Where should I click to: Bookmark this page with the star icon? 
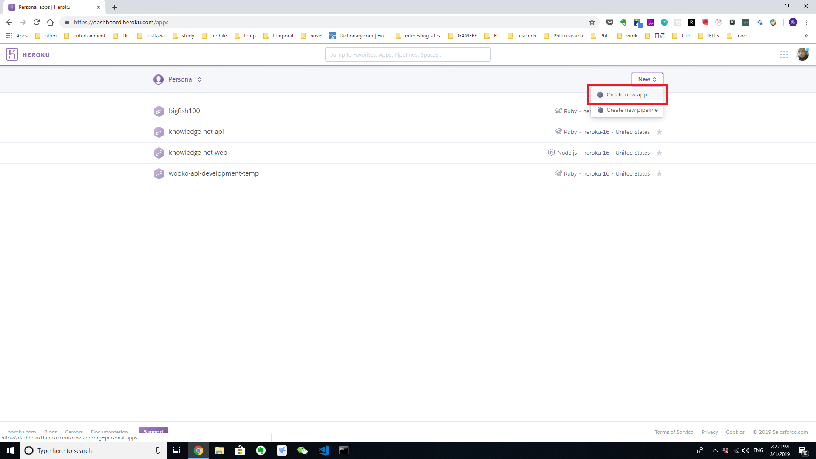click(592, 22)
